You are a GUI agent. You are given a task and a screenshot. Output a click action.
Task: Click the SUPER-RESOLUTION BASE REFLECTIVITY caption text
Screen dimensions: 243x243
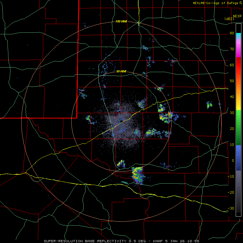[85, 241]
